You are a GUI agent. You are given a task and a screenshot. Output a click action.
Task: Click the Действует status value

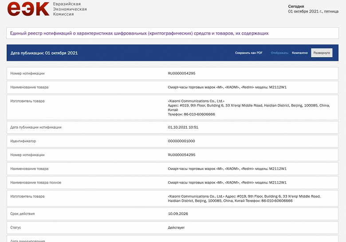point(176,227)
